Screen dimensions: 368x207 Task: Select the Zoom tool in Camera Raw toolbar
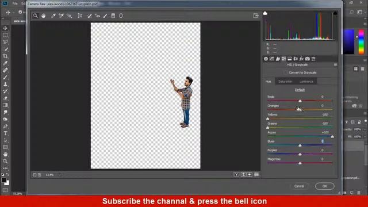tap(36, 16)
